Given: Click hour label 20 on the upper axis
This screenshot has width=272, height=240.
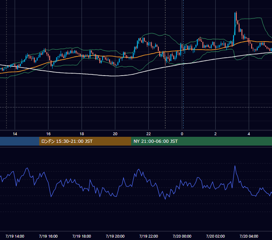Looking at the screenshot, I should [x=115, y=134].
